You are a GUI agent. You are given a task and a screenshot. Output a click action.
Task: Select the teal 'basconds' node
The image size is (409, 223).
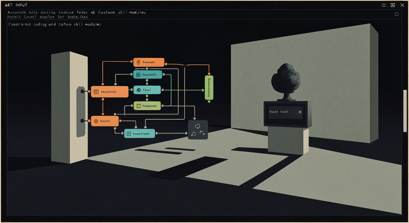click(x=148, y=75)
